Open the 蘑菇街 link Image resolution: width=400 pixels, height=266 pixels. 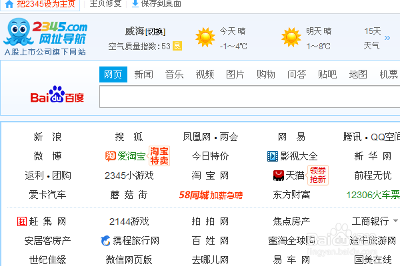(x=129, y=195)
